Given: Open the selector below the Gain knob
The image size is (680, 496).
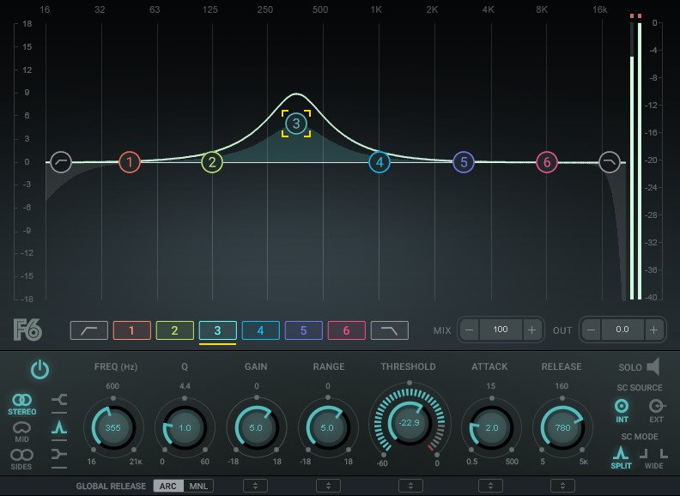Looking at the screenshot, I should pos(256,486).
